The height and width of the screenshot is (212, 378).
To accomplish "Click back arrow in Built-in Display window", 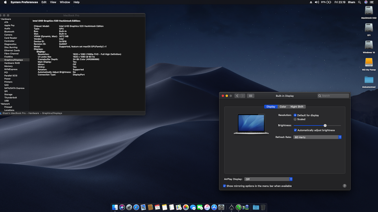I will click(237, 96).
